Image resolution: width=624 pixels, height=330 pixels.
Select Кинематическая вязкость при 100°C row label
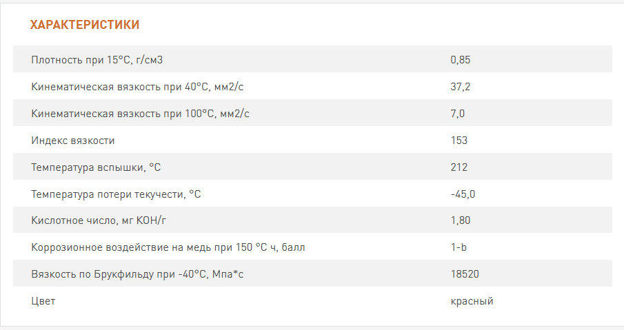(x=140, y=114)
